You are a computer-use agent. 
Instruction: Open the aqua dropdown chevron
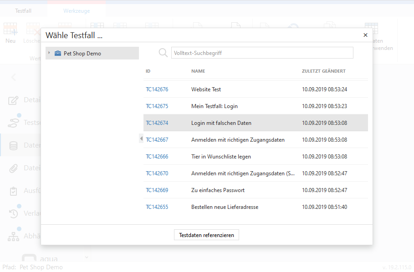pos(87,257)
